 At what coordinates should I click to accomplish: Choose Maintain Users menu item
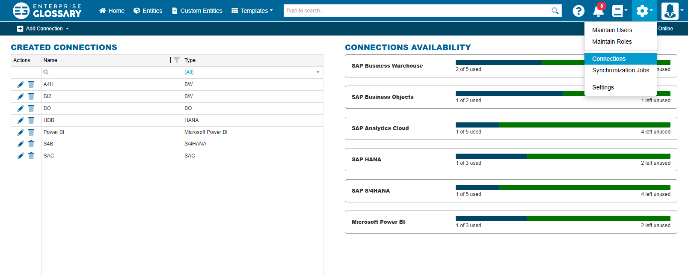coord(612,30)
